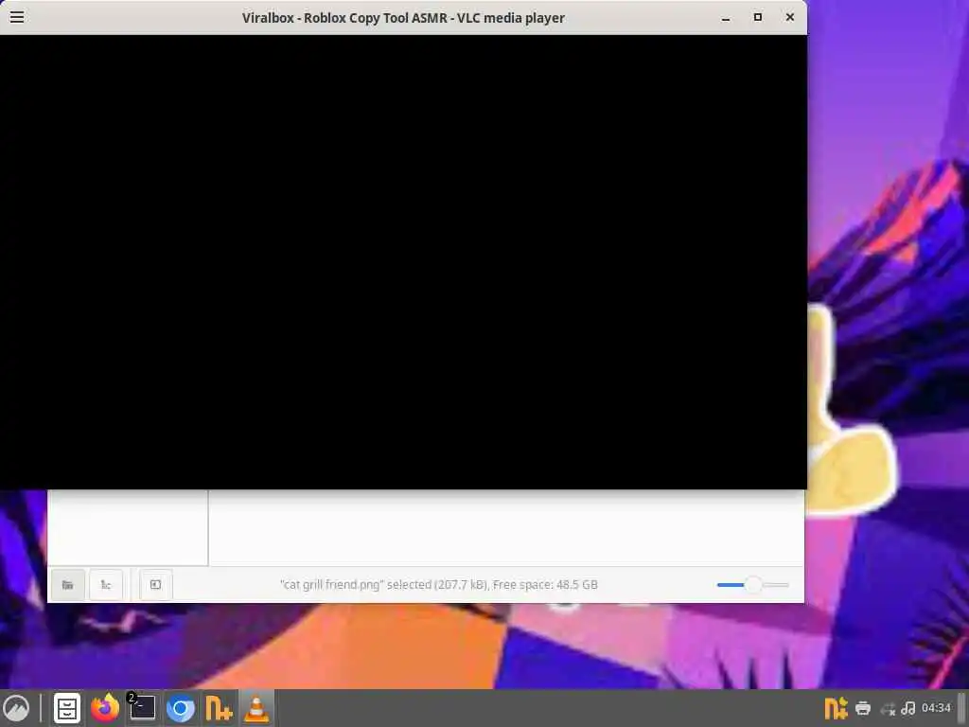969x727 pixels.
Task: Click the "cat grill friend.png" selected status text
Action: click(x=439, y=584)
